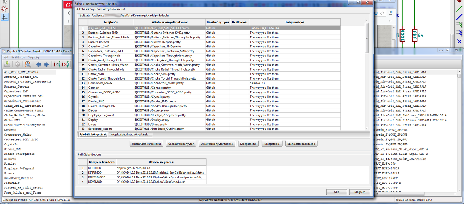Viewport: 464px width, 204px height.
Task: Select EuroBoard_Outline in Cvpcb library list
Action: pos(18,178)
